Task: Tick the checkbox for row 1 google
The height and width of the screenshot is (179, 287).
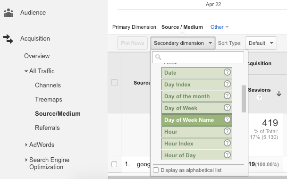Action: coord(114,164)
